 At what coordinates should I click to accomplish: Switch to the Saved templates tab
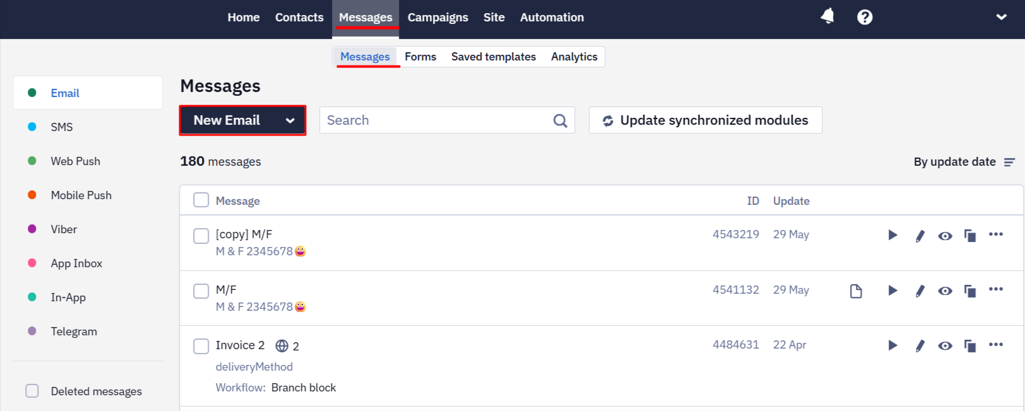tap(494, 57)
